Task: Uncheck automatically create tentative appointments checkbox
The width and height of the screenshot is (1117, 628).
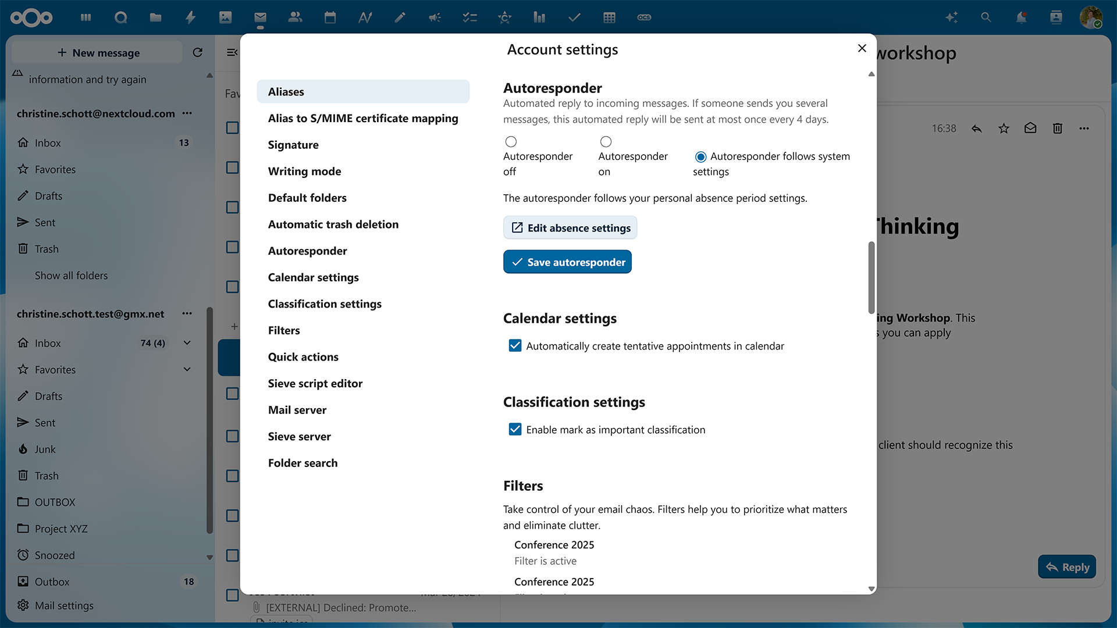Action: tap(515, 346)
